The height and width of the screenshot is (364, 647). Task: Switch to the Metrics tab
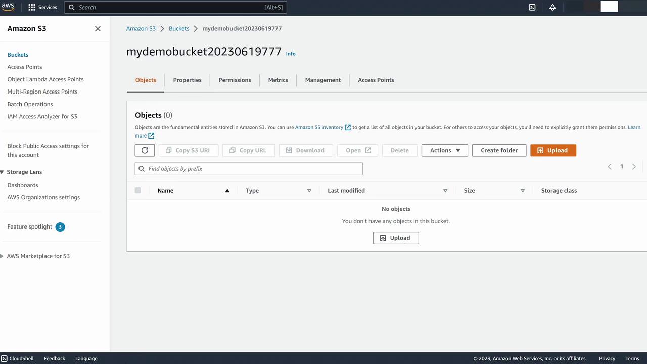pos(278,80)
